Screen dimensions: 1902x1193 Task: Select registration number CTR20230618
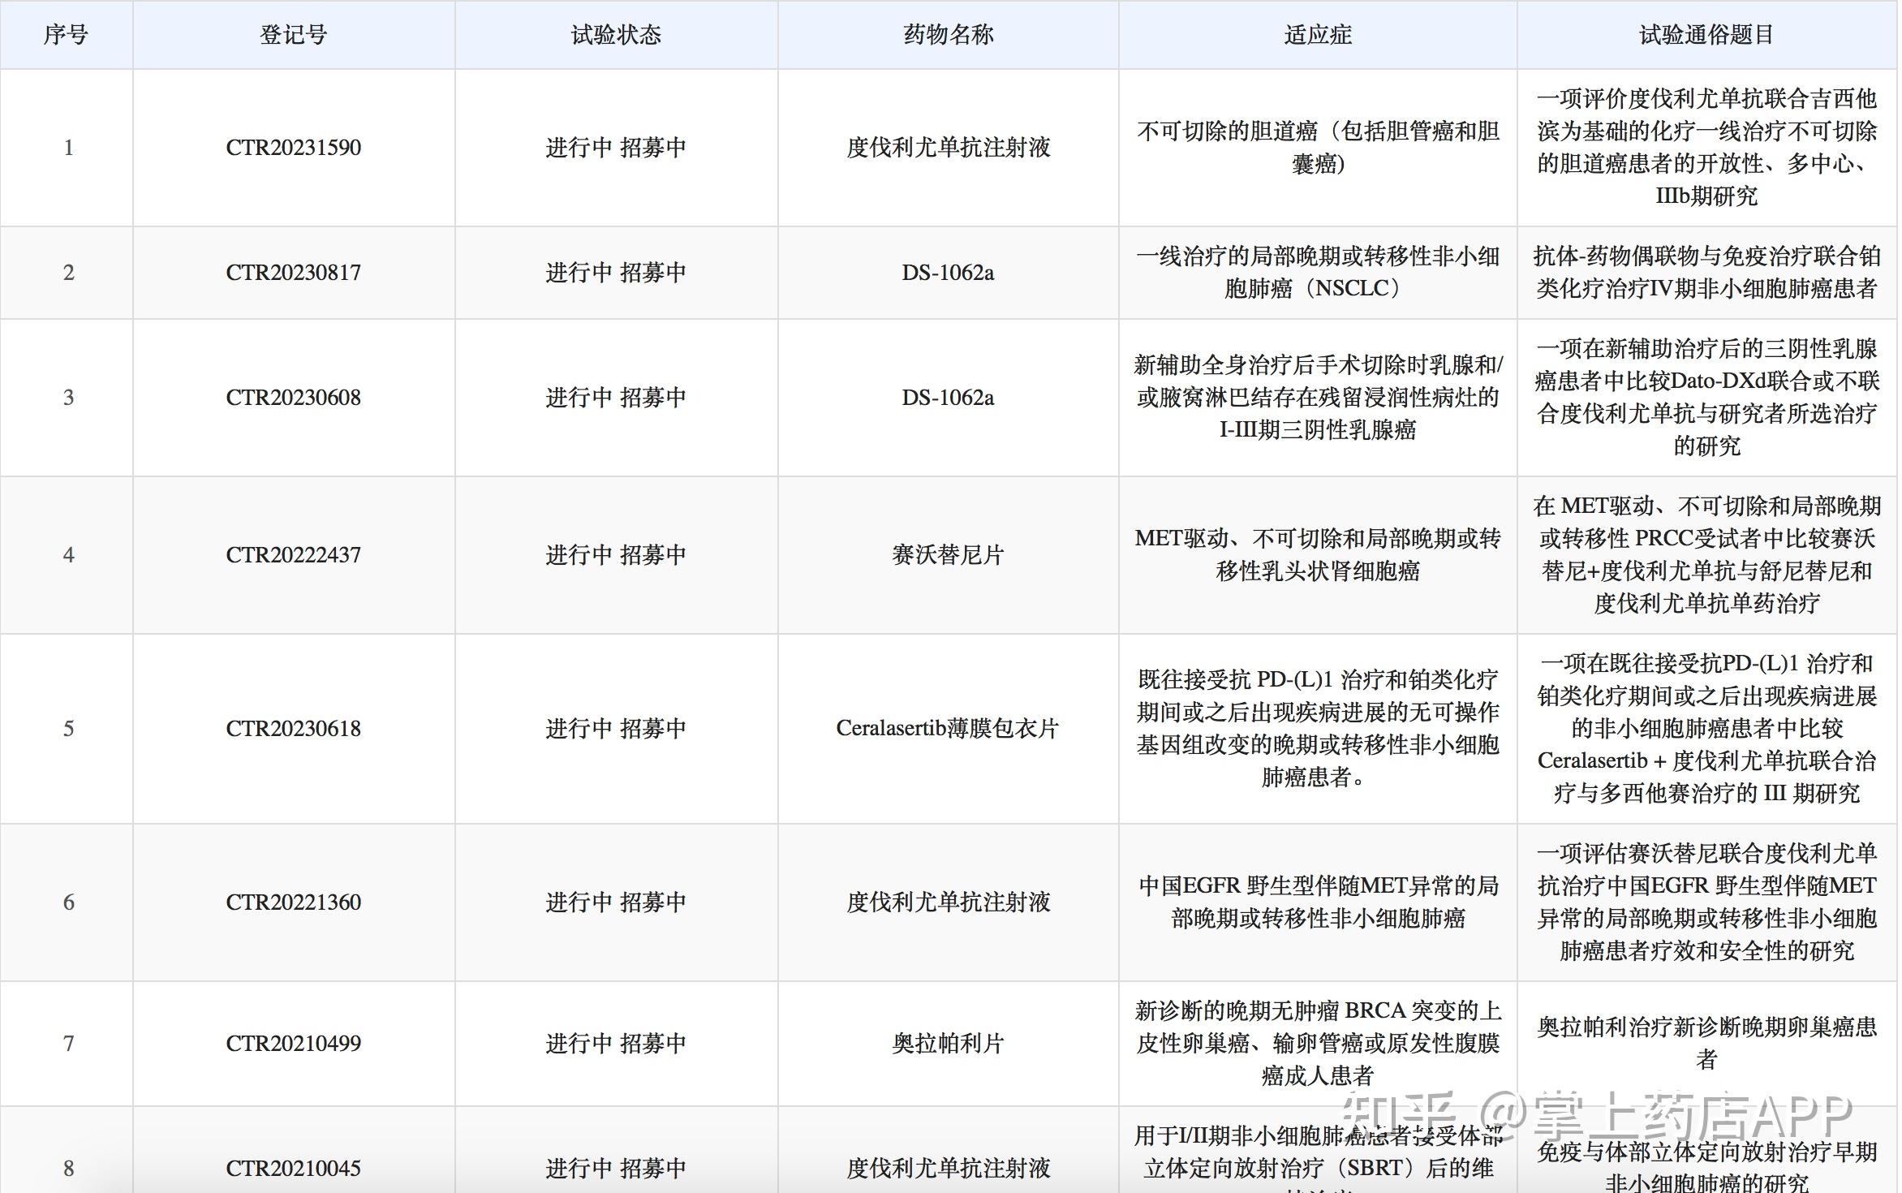click(x=293, y=729)
